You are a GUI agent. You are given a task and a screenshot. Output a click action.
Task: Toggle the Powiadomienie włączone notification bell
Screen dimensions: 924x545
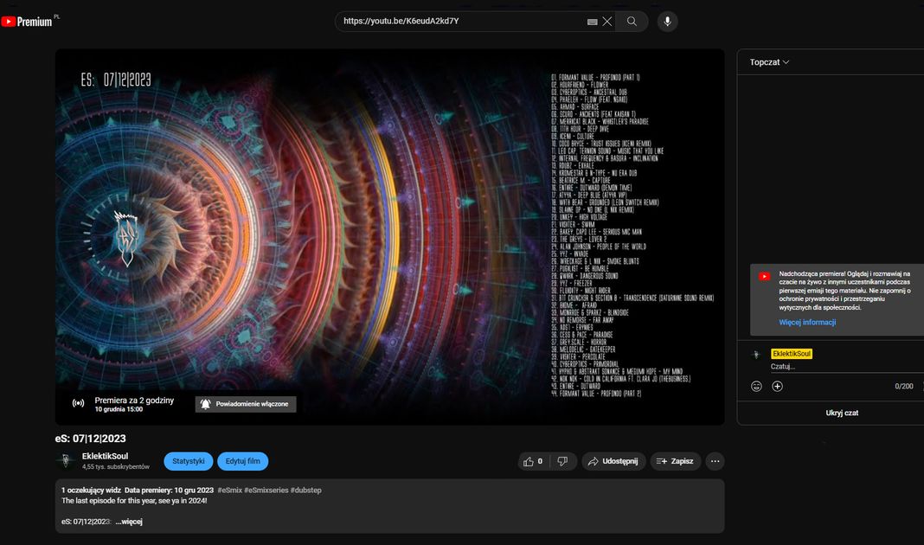click(246, 404)
